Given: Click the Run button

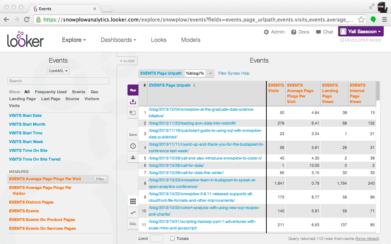Looking at the screenshot, I should (133, 90).
